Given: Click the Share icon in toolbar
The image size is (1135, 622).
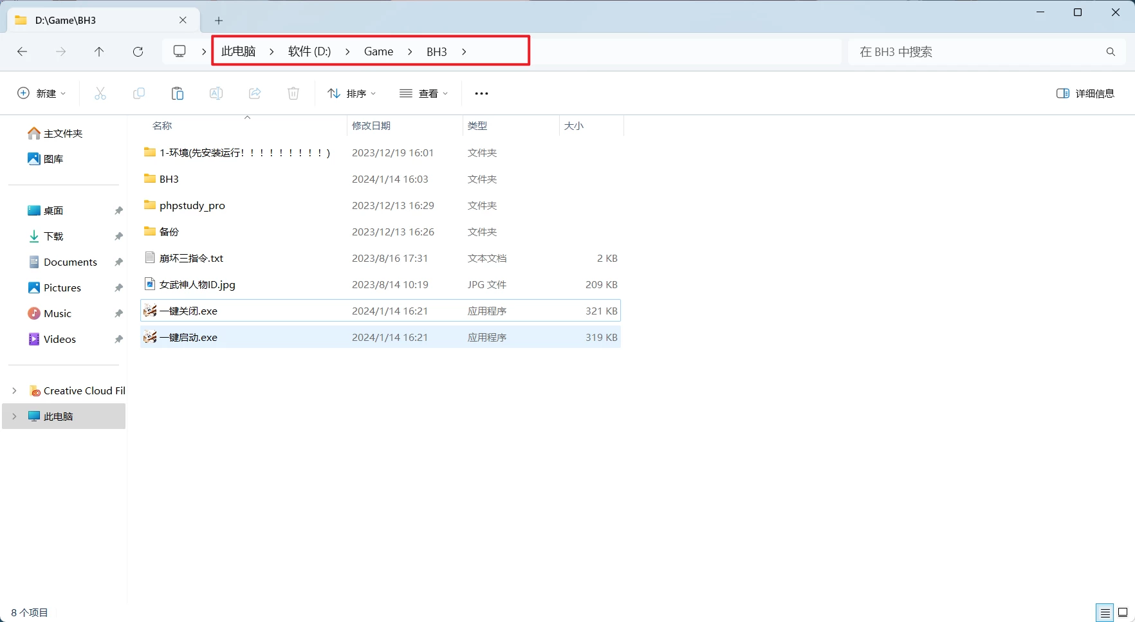Looking at the screenshot, I should [255, 93].
